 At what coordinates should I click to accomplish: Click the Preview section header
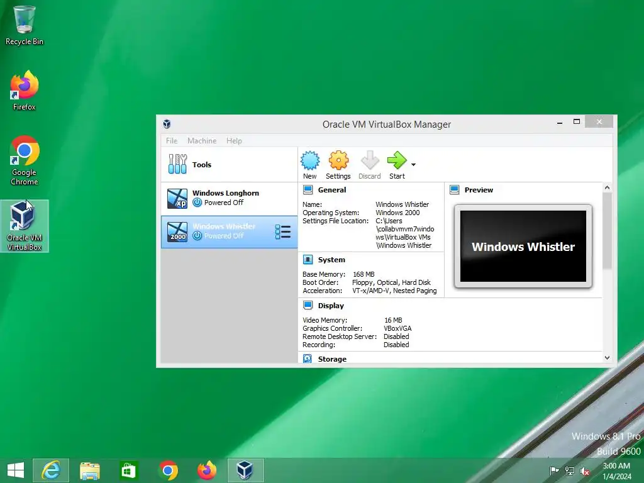479,190
